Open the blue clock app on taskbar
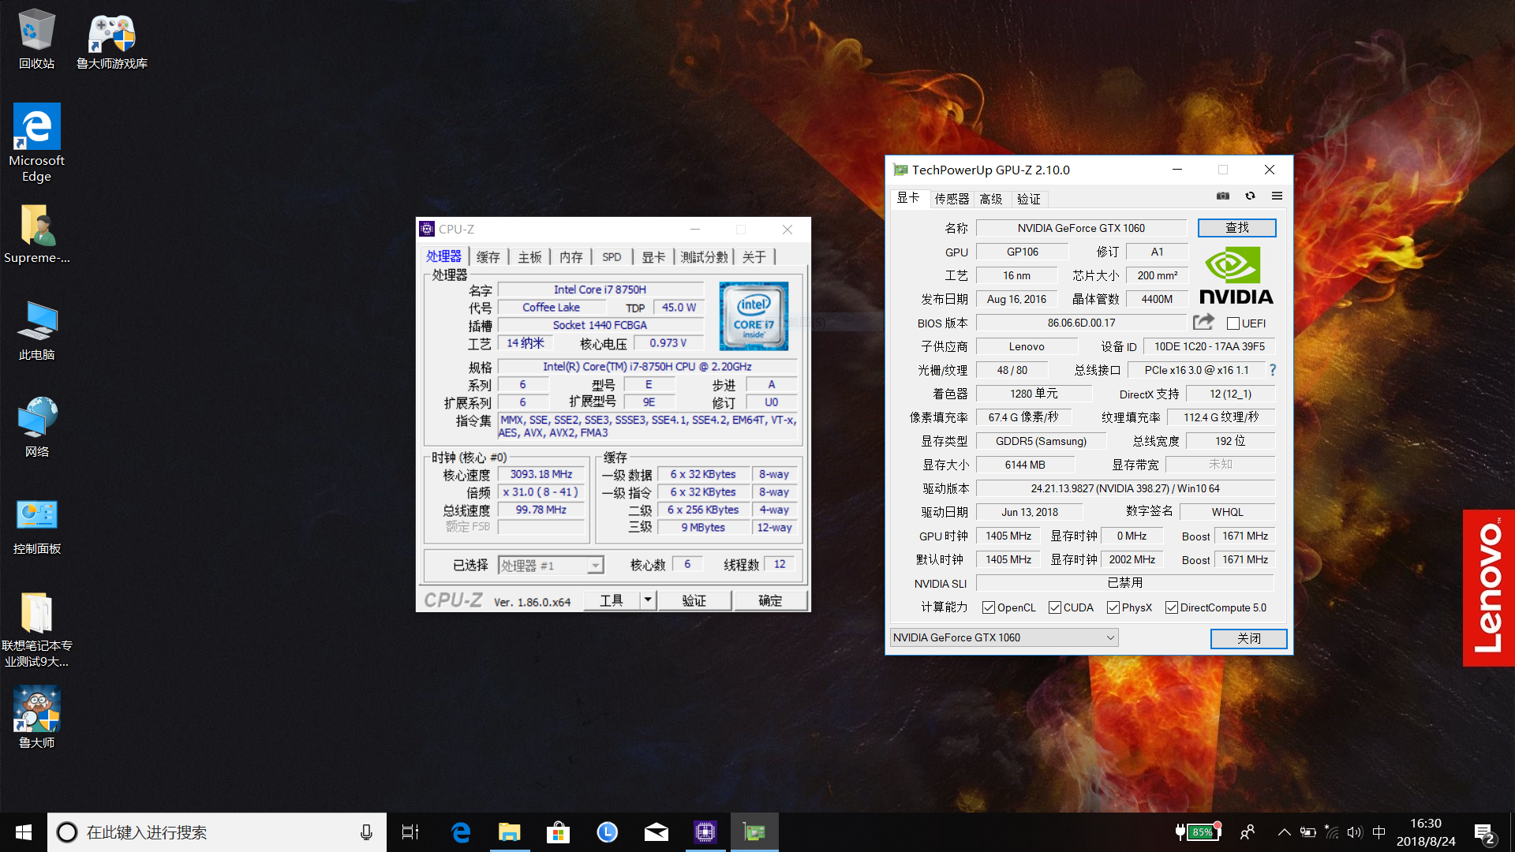Image resolution: width=1515 pixels, height=852 pixels. pos(607,832)
